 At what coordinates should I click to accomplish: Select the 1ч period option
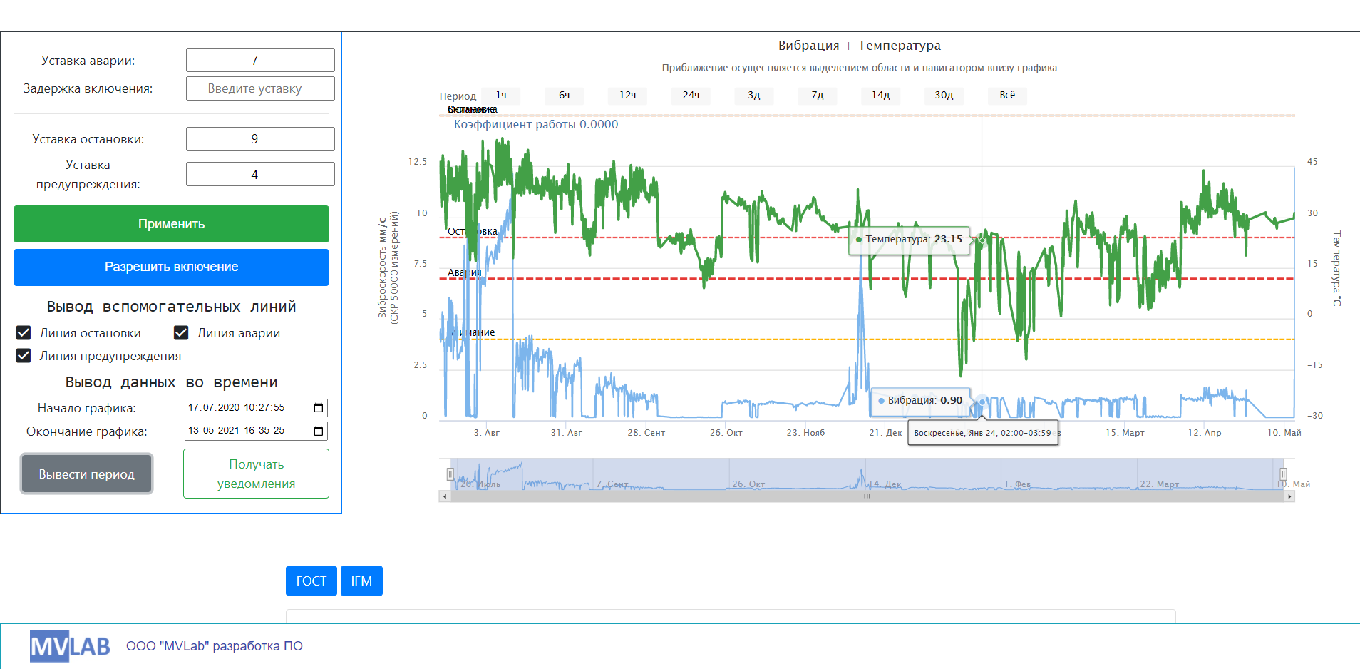[x=501, y=96]
